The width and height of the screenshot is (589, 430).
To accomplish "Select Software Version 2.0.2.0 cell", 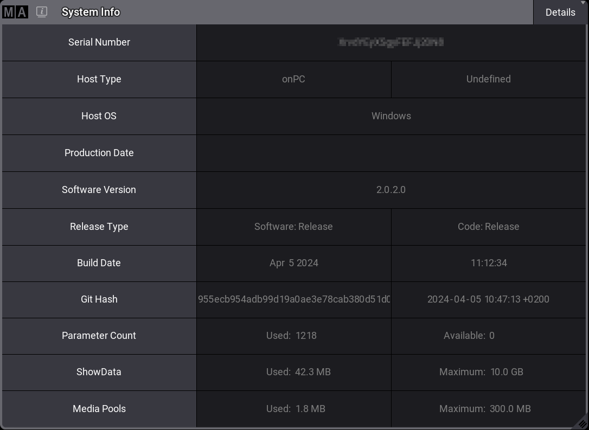I will tap(390, 190).
